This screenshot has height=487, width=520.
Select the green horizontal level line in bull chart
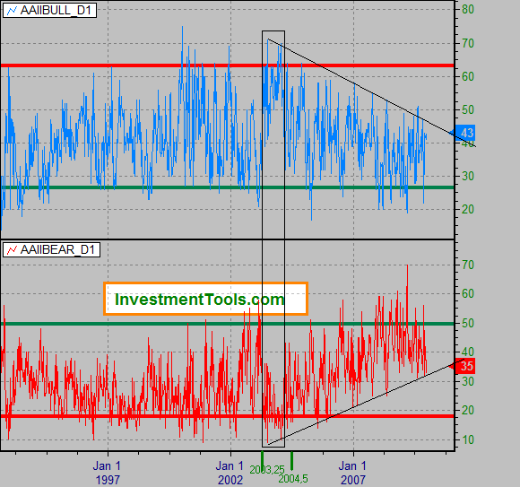point(227,187)
